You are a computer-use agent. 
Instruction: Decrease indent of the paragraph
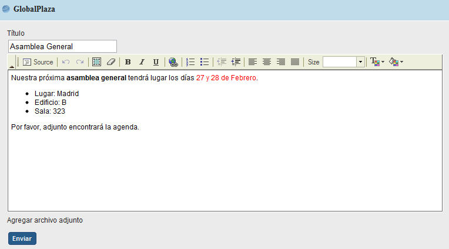222,62
